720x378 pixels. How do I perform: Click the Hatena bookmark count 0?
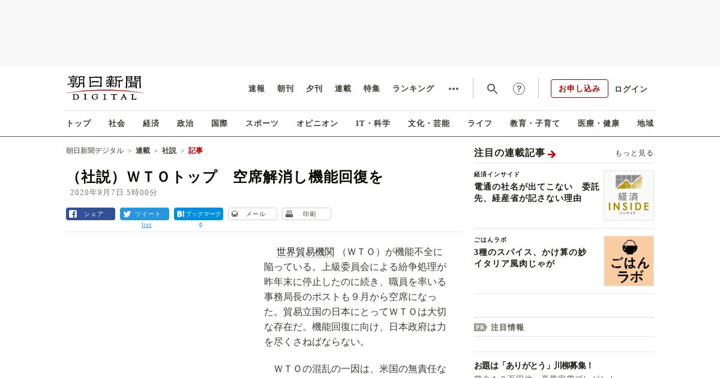200,225
